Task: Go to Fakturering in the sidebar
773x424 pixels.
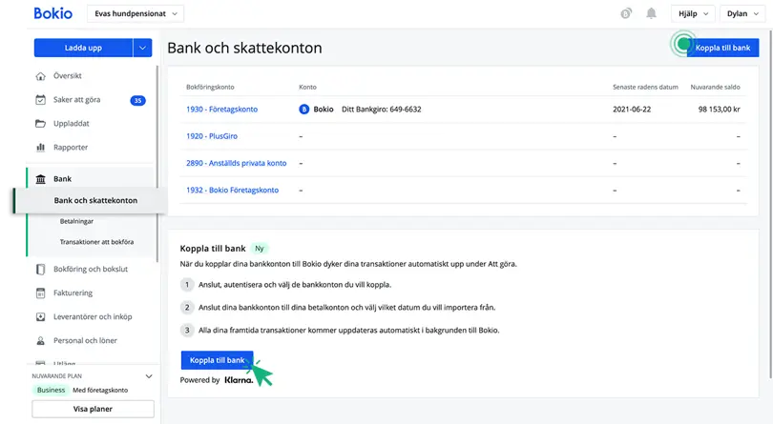Action: (73, 293)
